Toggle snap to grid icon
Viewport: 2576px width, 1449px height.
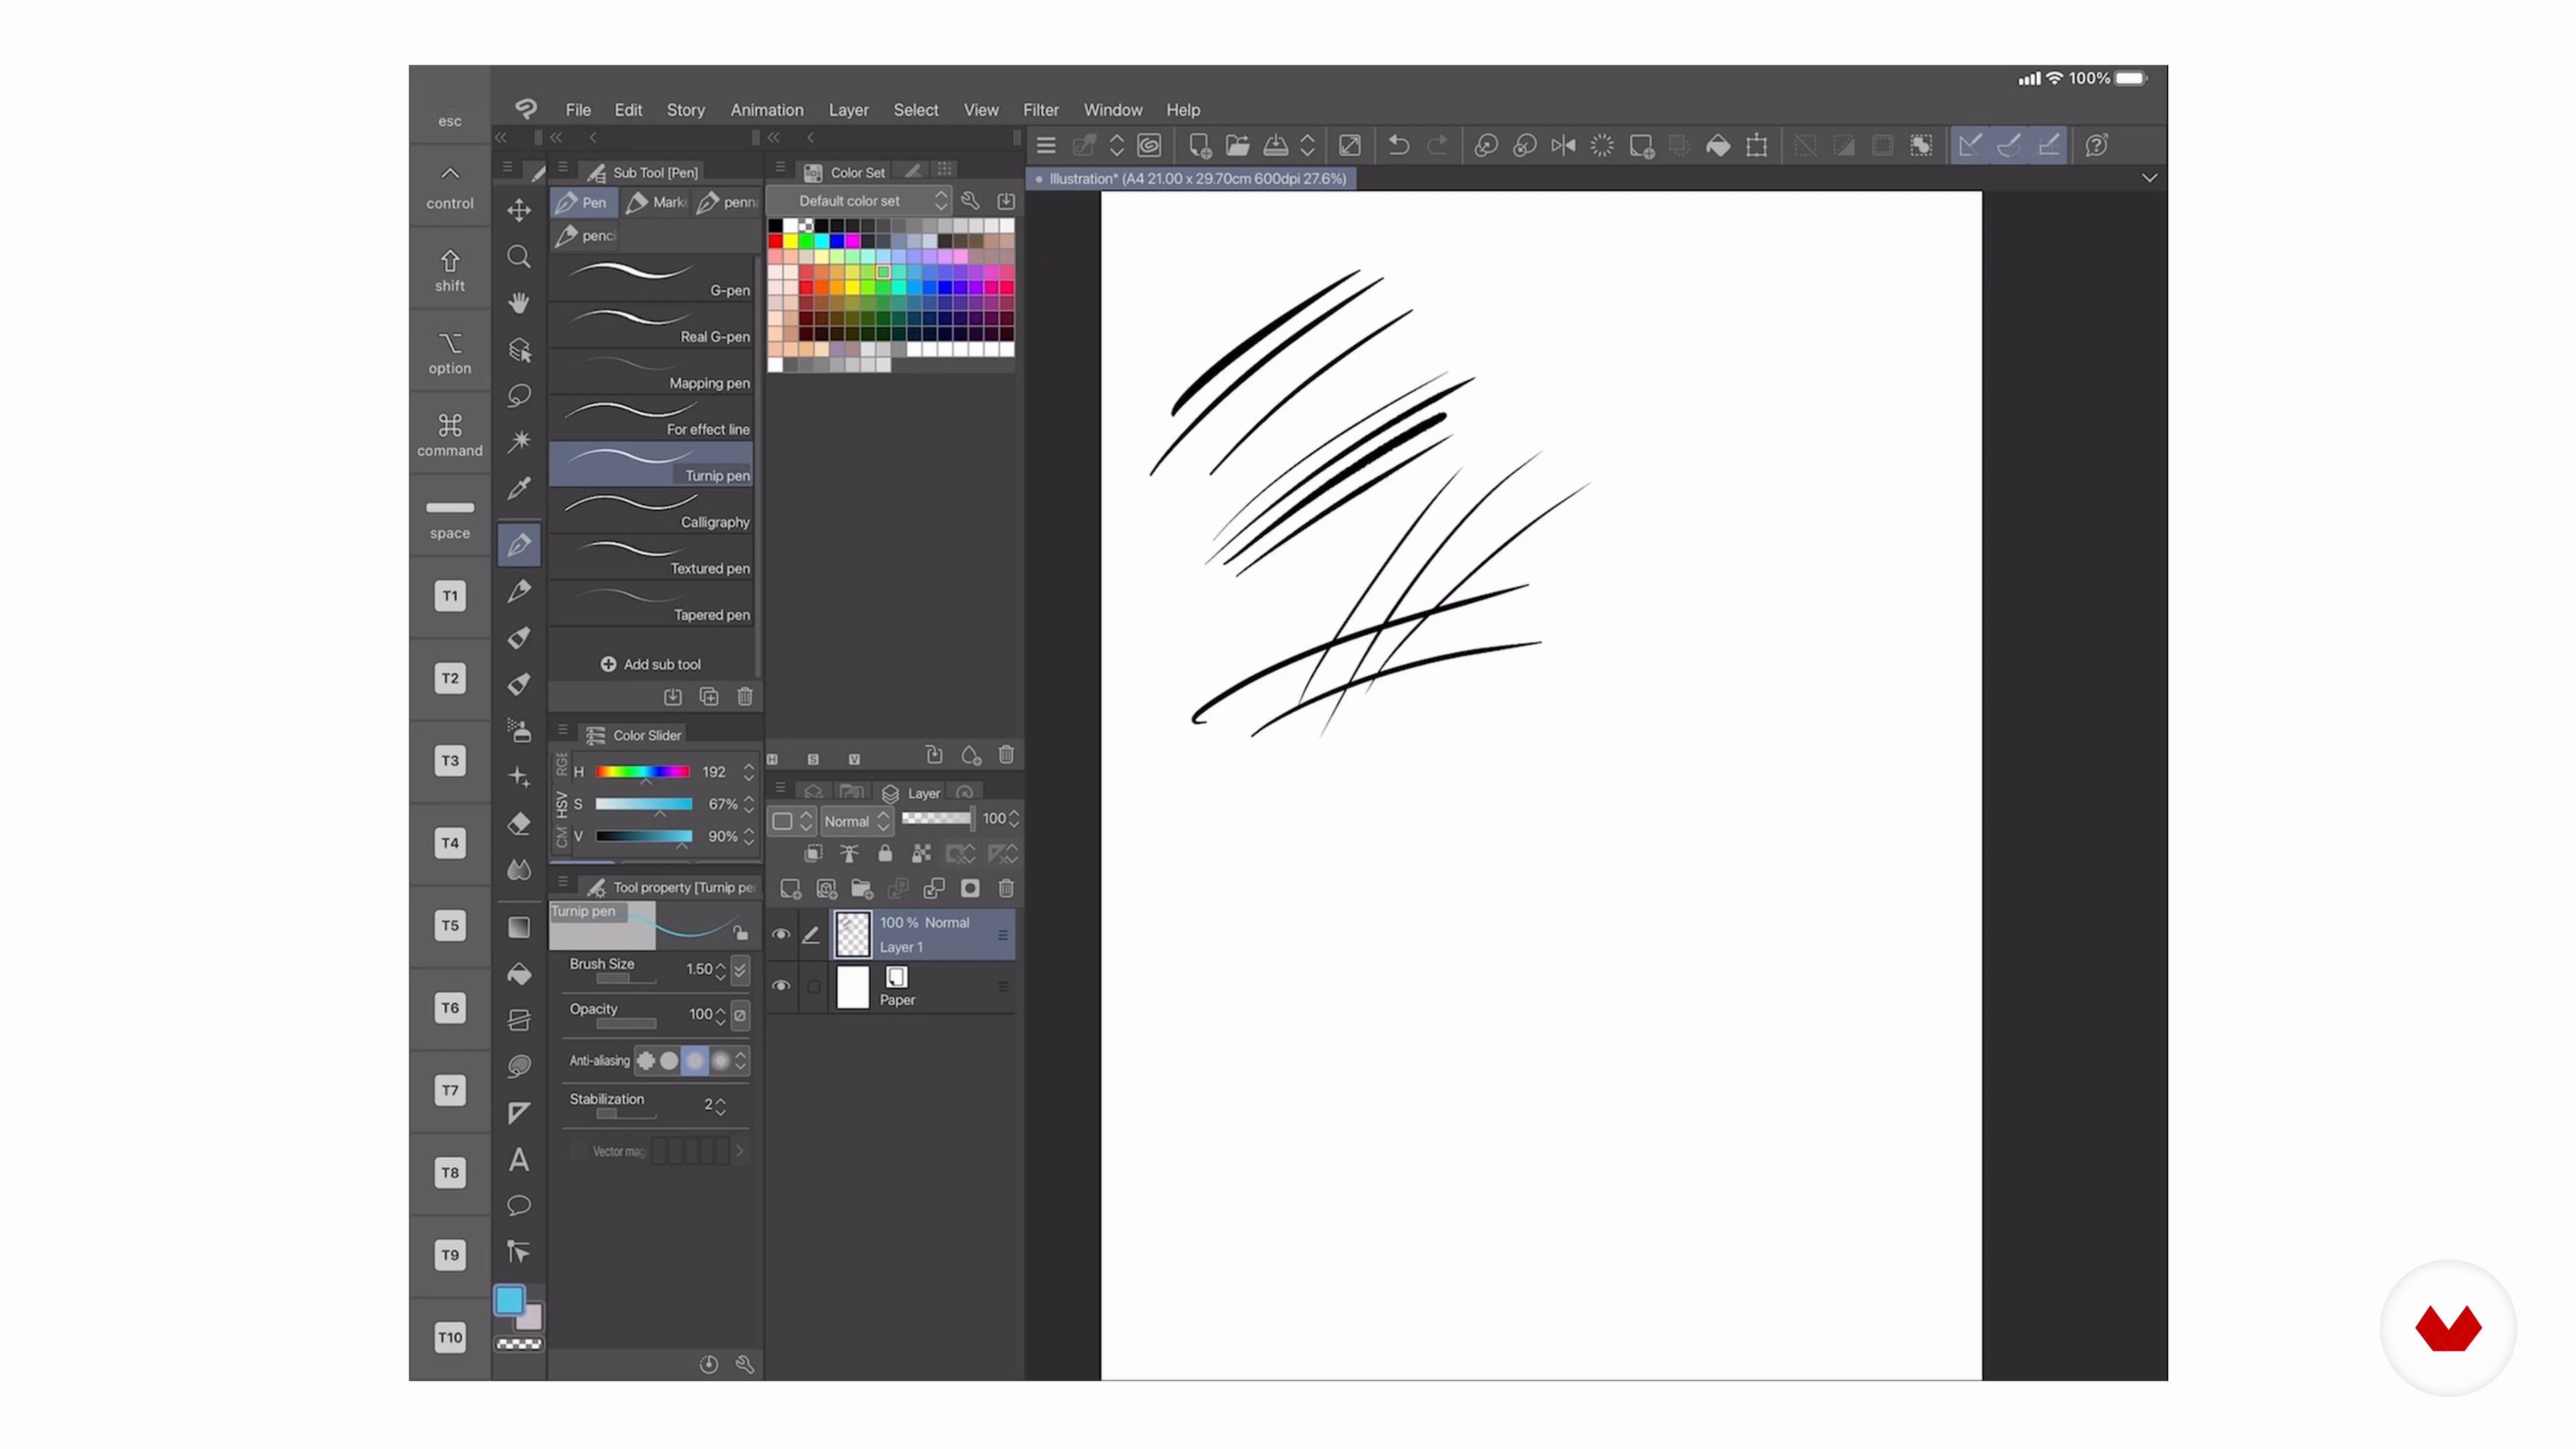2048,146
